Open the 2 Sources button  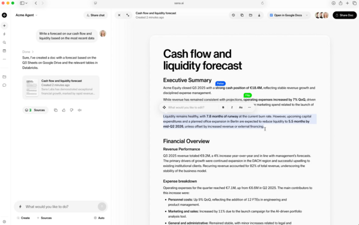(x=35, y=110)
